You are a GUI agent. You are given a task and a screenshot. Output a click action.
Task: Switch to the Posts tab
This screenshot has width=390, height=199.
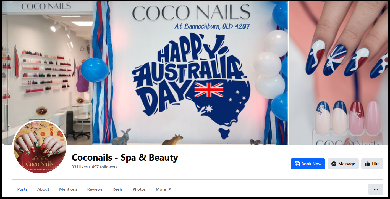(22, 189)
